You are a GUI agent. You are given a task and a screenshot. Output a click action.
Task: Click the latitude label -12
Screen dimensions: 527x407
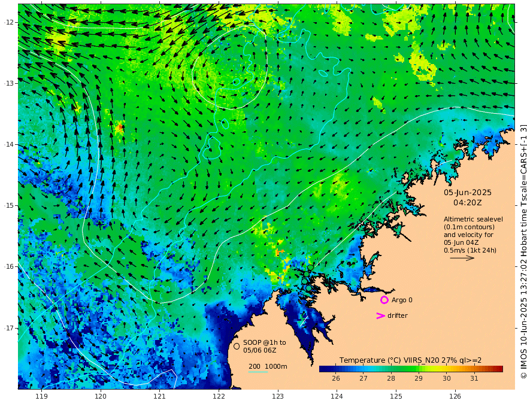click(9, 22)
